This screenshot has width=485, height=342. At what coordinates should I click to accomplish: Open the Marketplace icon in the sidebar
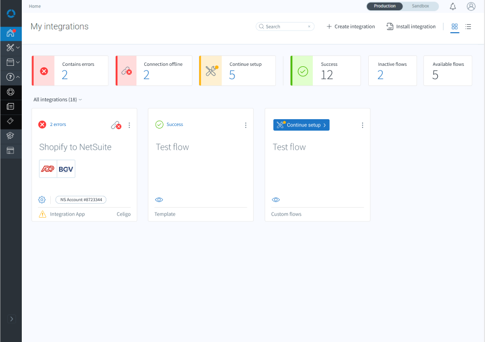click(10, 150)
